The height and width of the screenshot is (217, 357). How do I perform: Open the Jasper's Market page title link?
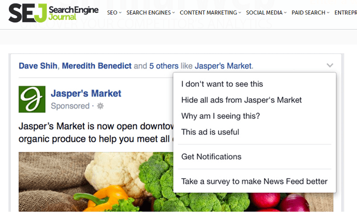[86, 93]
